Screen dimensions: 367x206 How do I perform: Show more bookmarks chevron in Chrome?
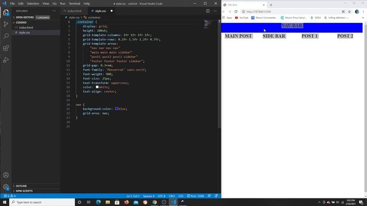(363, 18)
